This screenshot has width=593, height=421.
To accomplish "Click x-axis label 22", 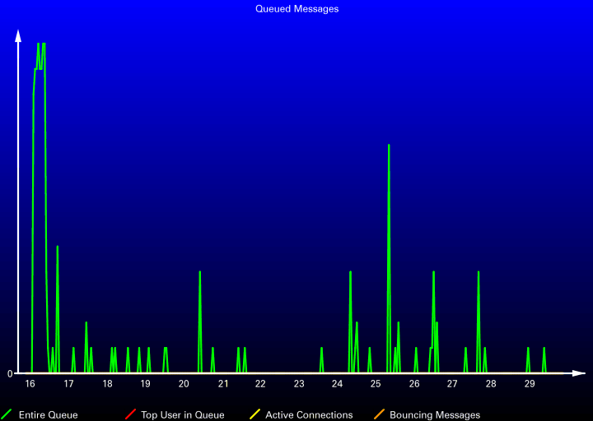I will pos(260,384).
